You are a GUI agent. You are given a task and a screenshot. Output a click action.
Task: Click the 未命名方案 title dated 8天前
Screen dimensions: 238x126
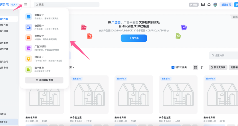[209, 117]
